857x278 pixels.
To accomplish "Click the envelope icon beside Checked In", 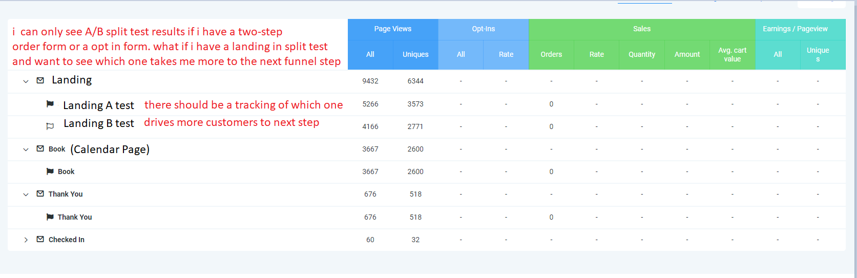I will coord(40,239).
